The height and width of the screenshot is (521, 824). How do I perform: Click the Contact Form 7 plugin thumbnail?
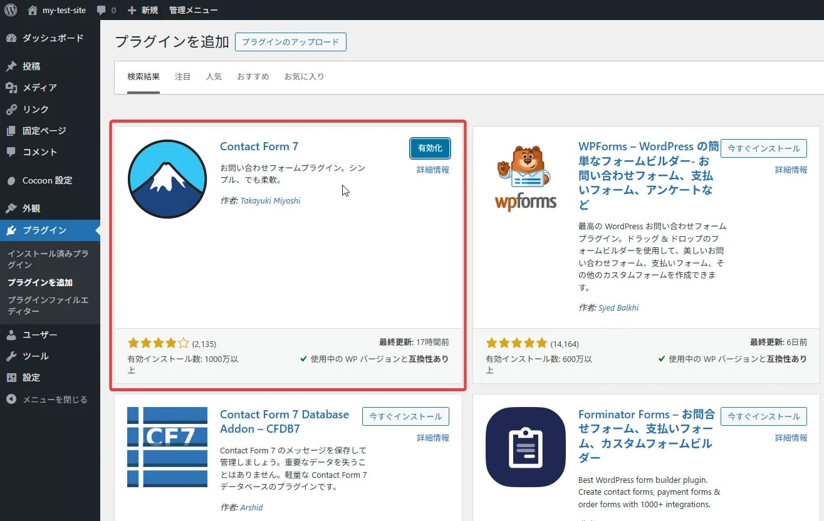click(x=167, y=178)
